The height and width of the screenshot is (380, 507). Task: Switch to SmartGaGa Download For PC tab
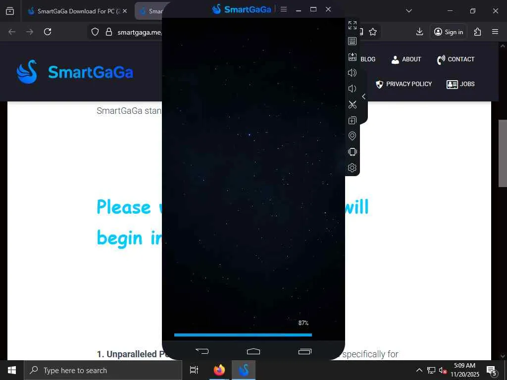[74, 11]
